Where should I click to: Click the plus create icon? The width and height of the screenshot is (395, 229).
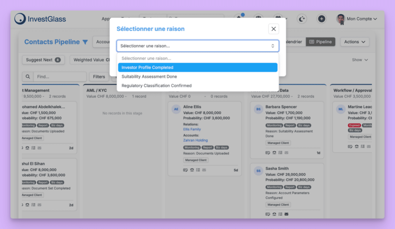point(321,19)
